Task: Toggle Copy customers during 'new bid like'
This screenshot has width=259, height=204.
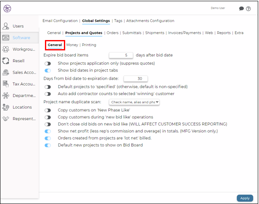Action: click(x=47, y=117)
